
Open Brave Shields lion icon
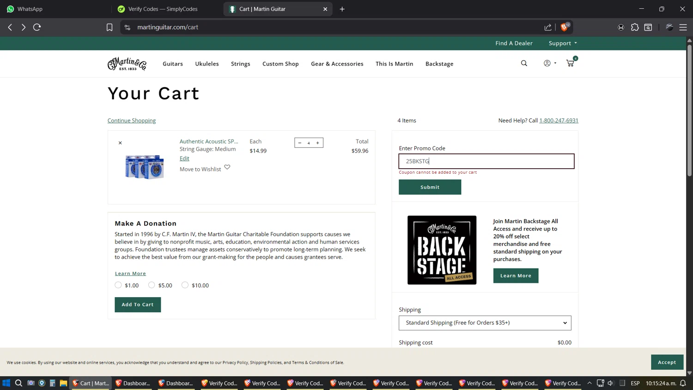point(565,27)
